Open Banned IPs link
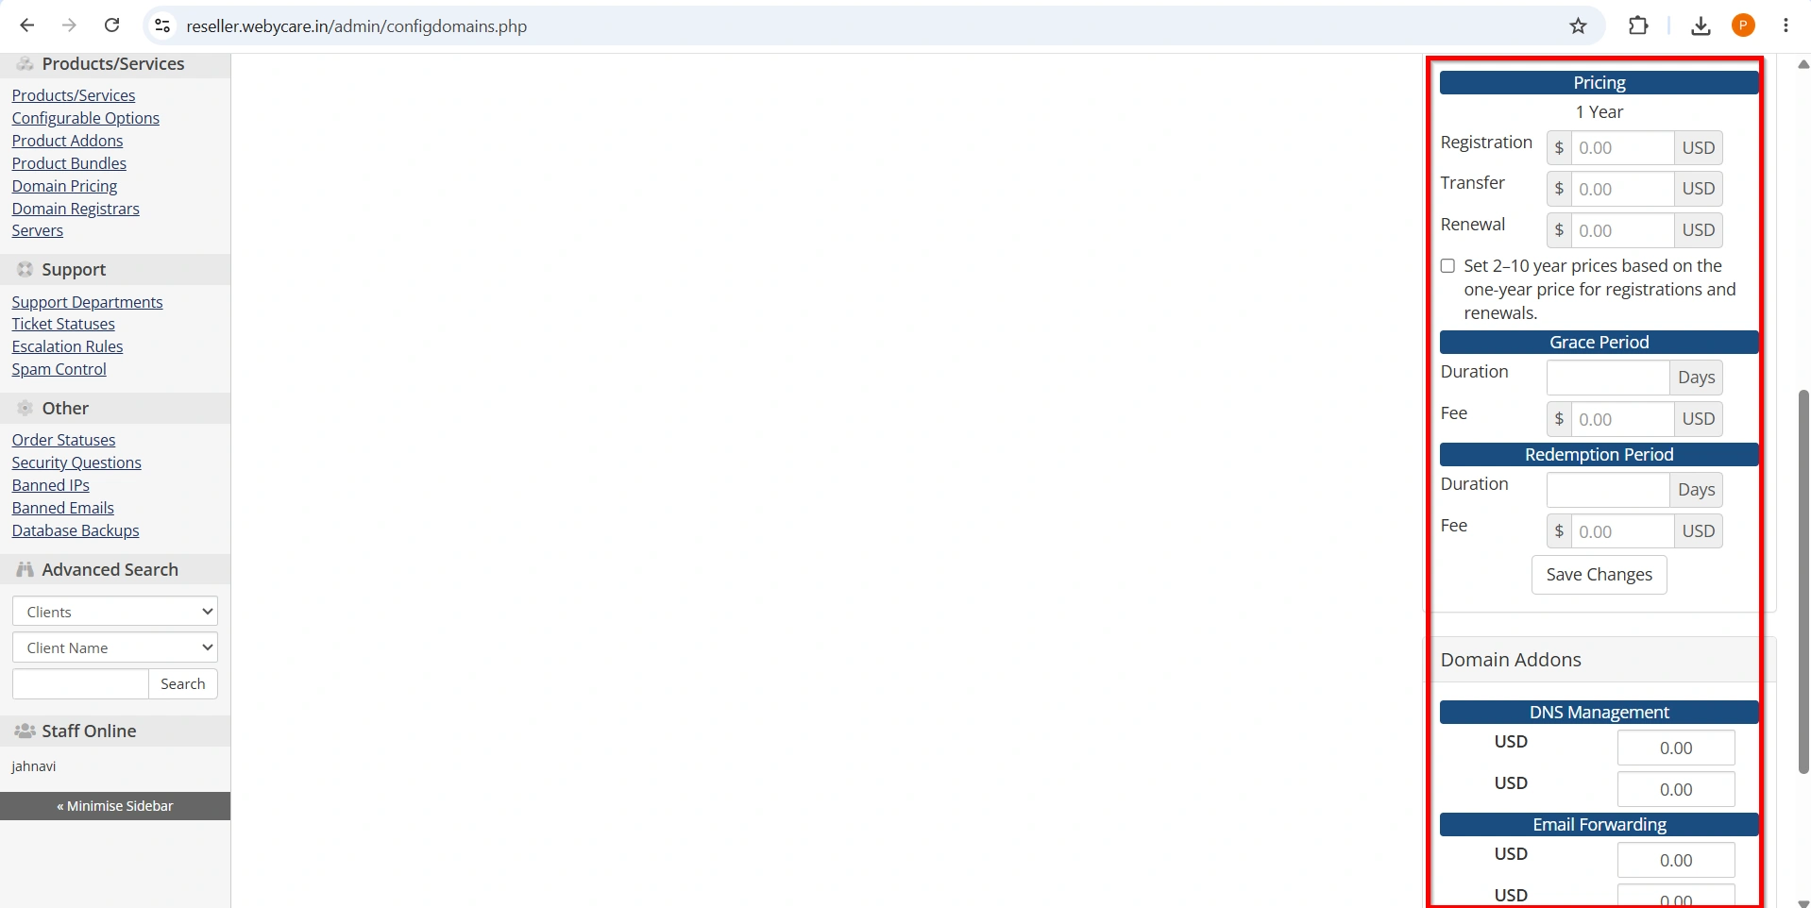This screenshot has width=1811, height=908. click(x=51, y=485)
